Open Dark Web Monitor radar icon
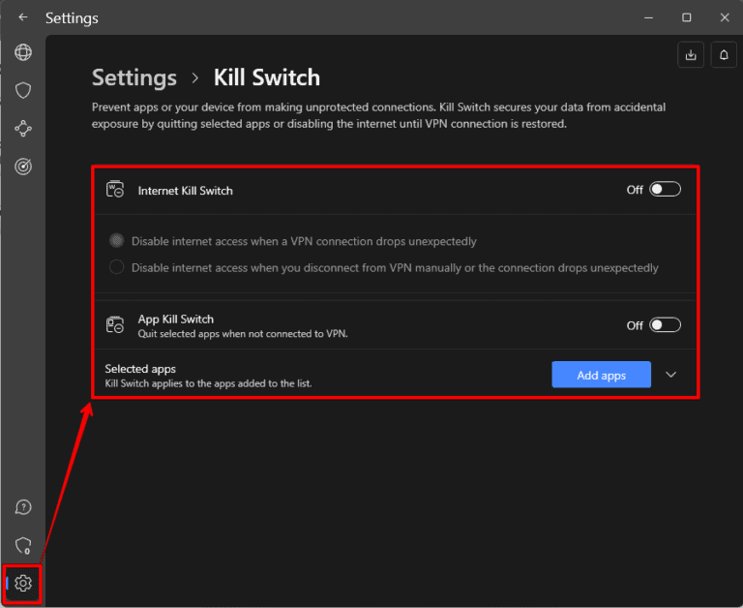This screenshot has width=743, height=608. (23, 167)
